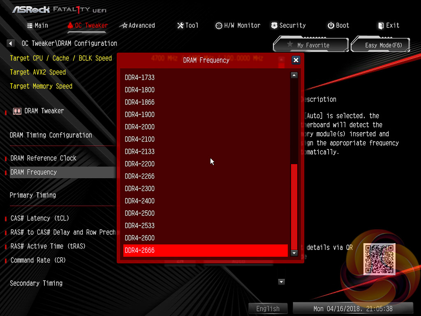Go to the H/W Monitor tab

pyautogui.click(x=238, y=26)
